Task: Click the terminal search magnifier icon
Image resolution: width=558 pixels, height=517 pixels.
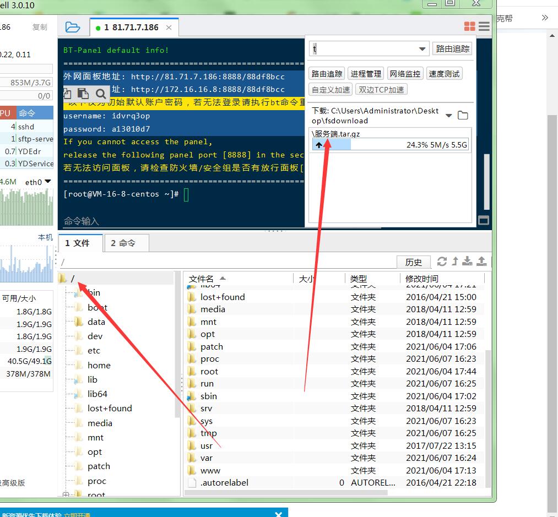Action: 101,94
